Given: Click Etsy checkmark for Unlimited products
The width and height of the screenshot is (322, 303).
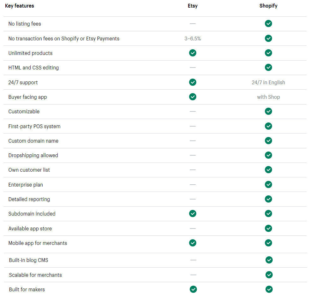Looking at the screenshot, I should [193, 53].
